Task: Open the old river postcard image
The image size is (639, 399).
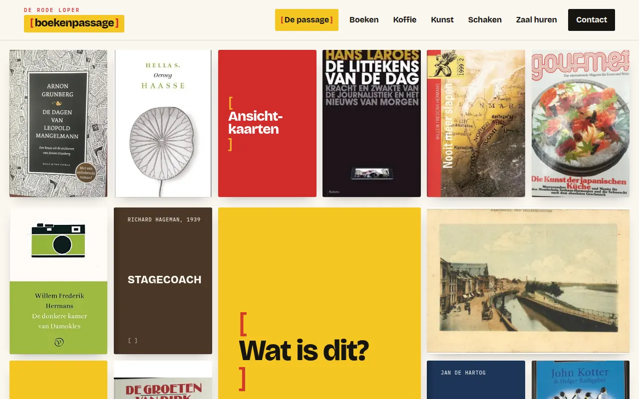Action: point(528,281)
